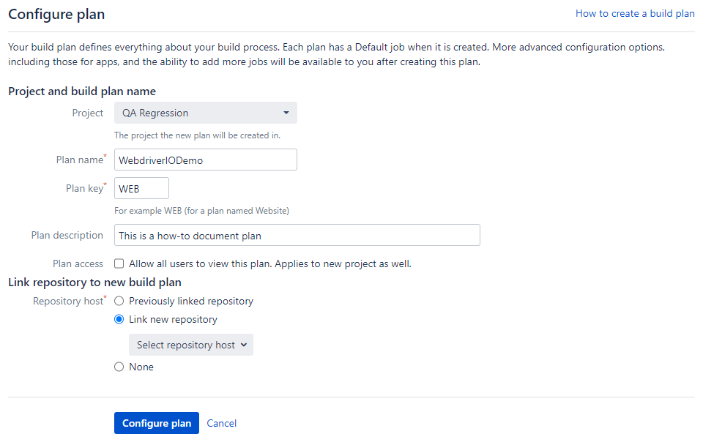Click the chevron on the repository host selector
The width and height of the screenshot is (703, 445).
click(x=244, y=345)
